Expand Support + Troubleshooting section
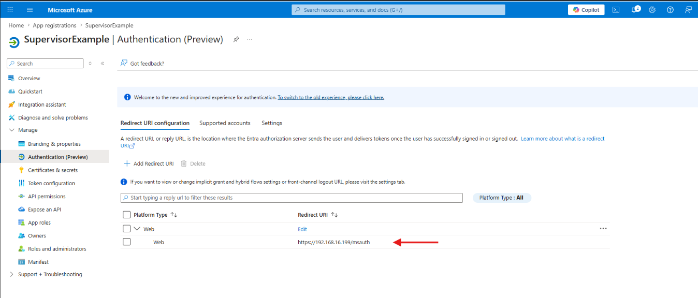This screenshot has height=298, width=698. point(11,274)
